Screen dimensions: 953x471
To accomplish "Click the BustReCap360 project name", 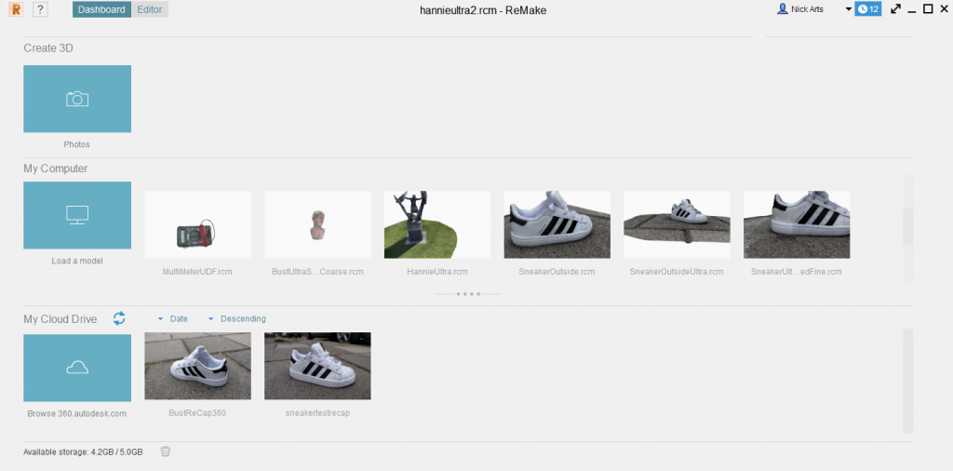I will 197,412.
